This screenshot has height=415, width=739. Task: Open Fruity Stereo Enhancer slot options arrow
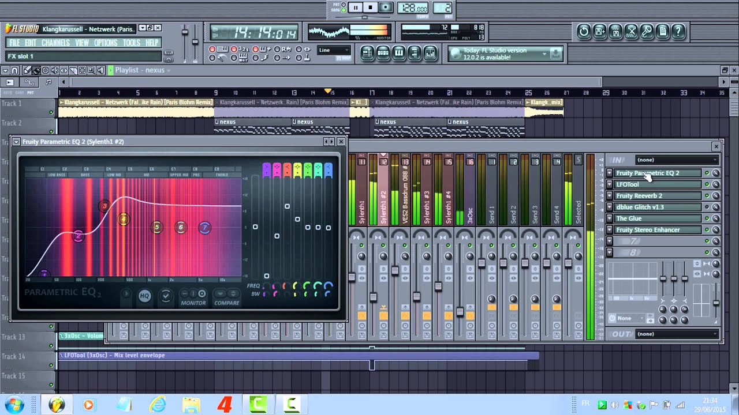point(610,230)
